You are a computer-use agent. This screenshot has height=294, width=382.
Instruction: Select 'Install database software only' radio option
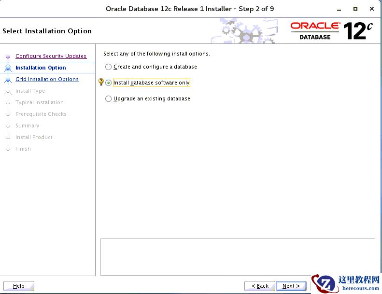pyautogui.click(x=108, y=83)
